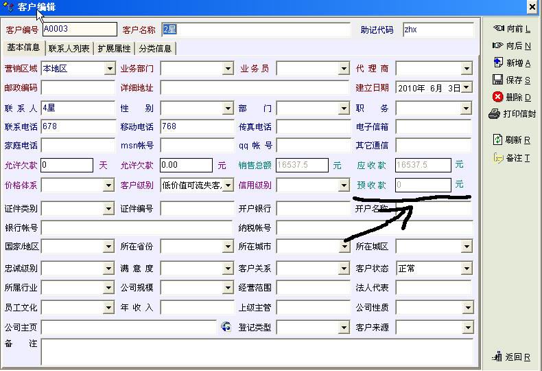Open the 建立日期 date picker dropdown
The image size is (542, 371).
pyautogui.click(x=467, y=88)
